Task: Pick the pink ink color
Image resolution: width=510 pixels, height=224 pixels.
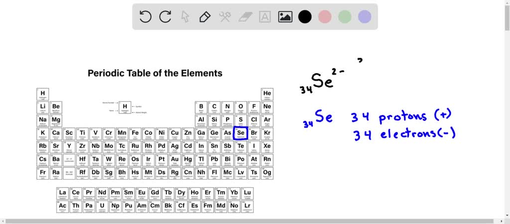Action: (x=325, y=17)
